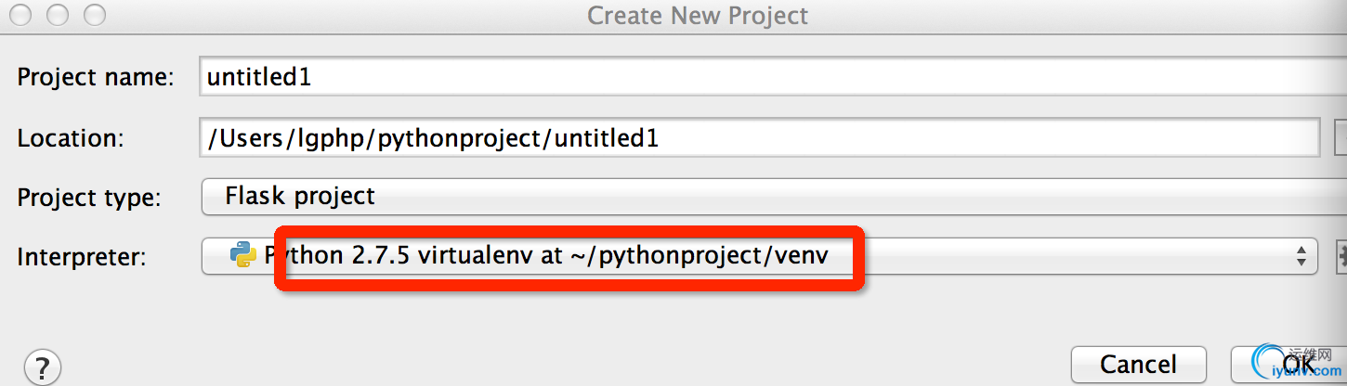Click the Create New Project title bar

[x=698, y=16]
